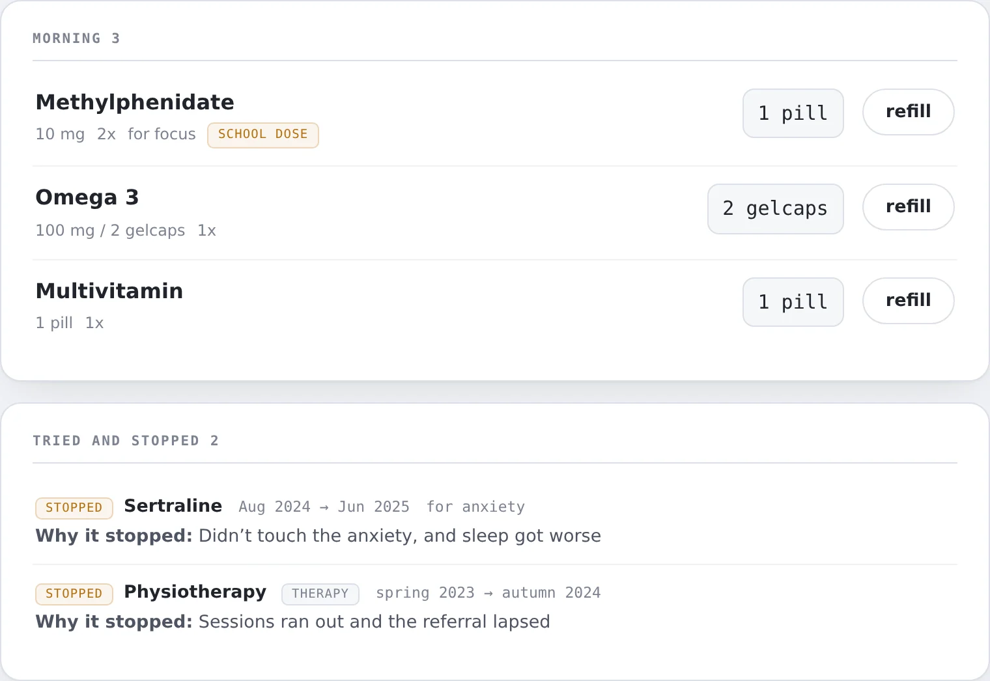Open the Physiotherapy entry
The image size is (990, 681).
[x=195, y=592]
